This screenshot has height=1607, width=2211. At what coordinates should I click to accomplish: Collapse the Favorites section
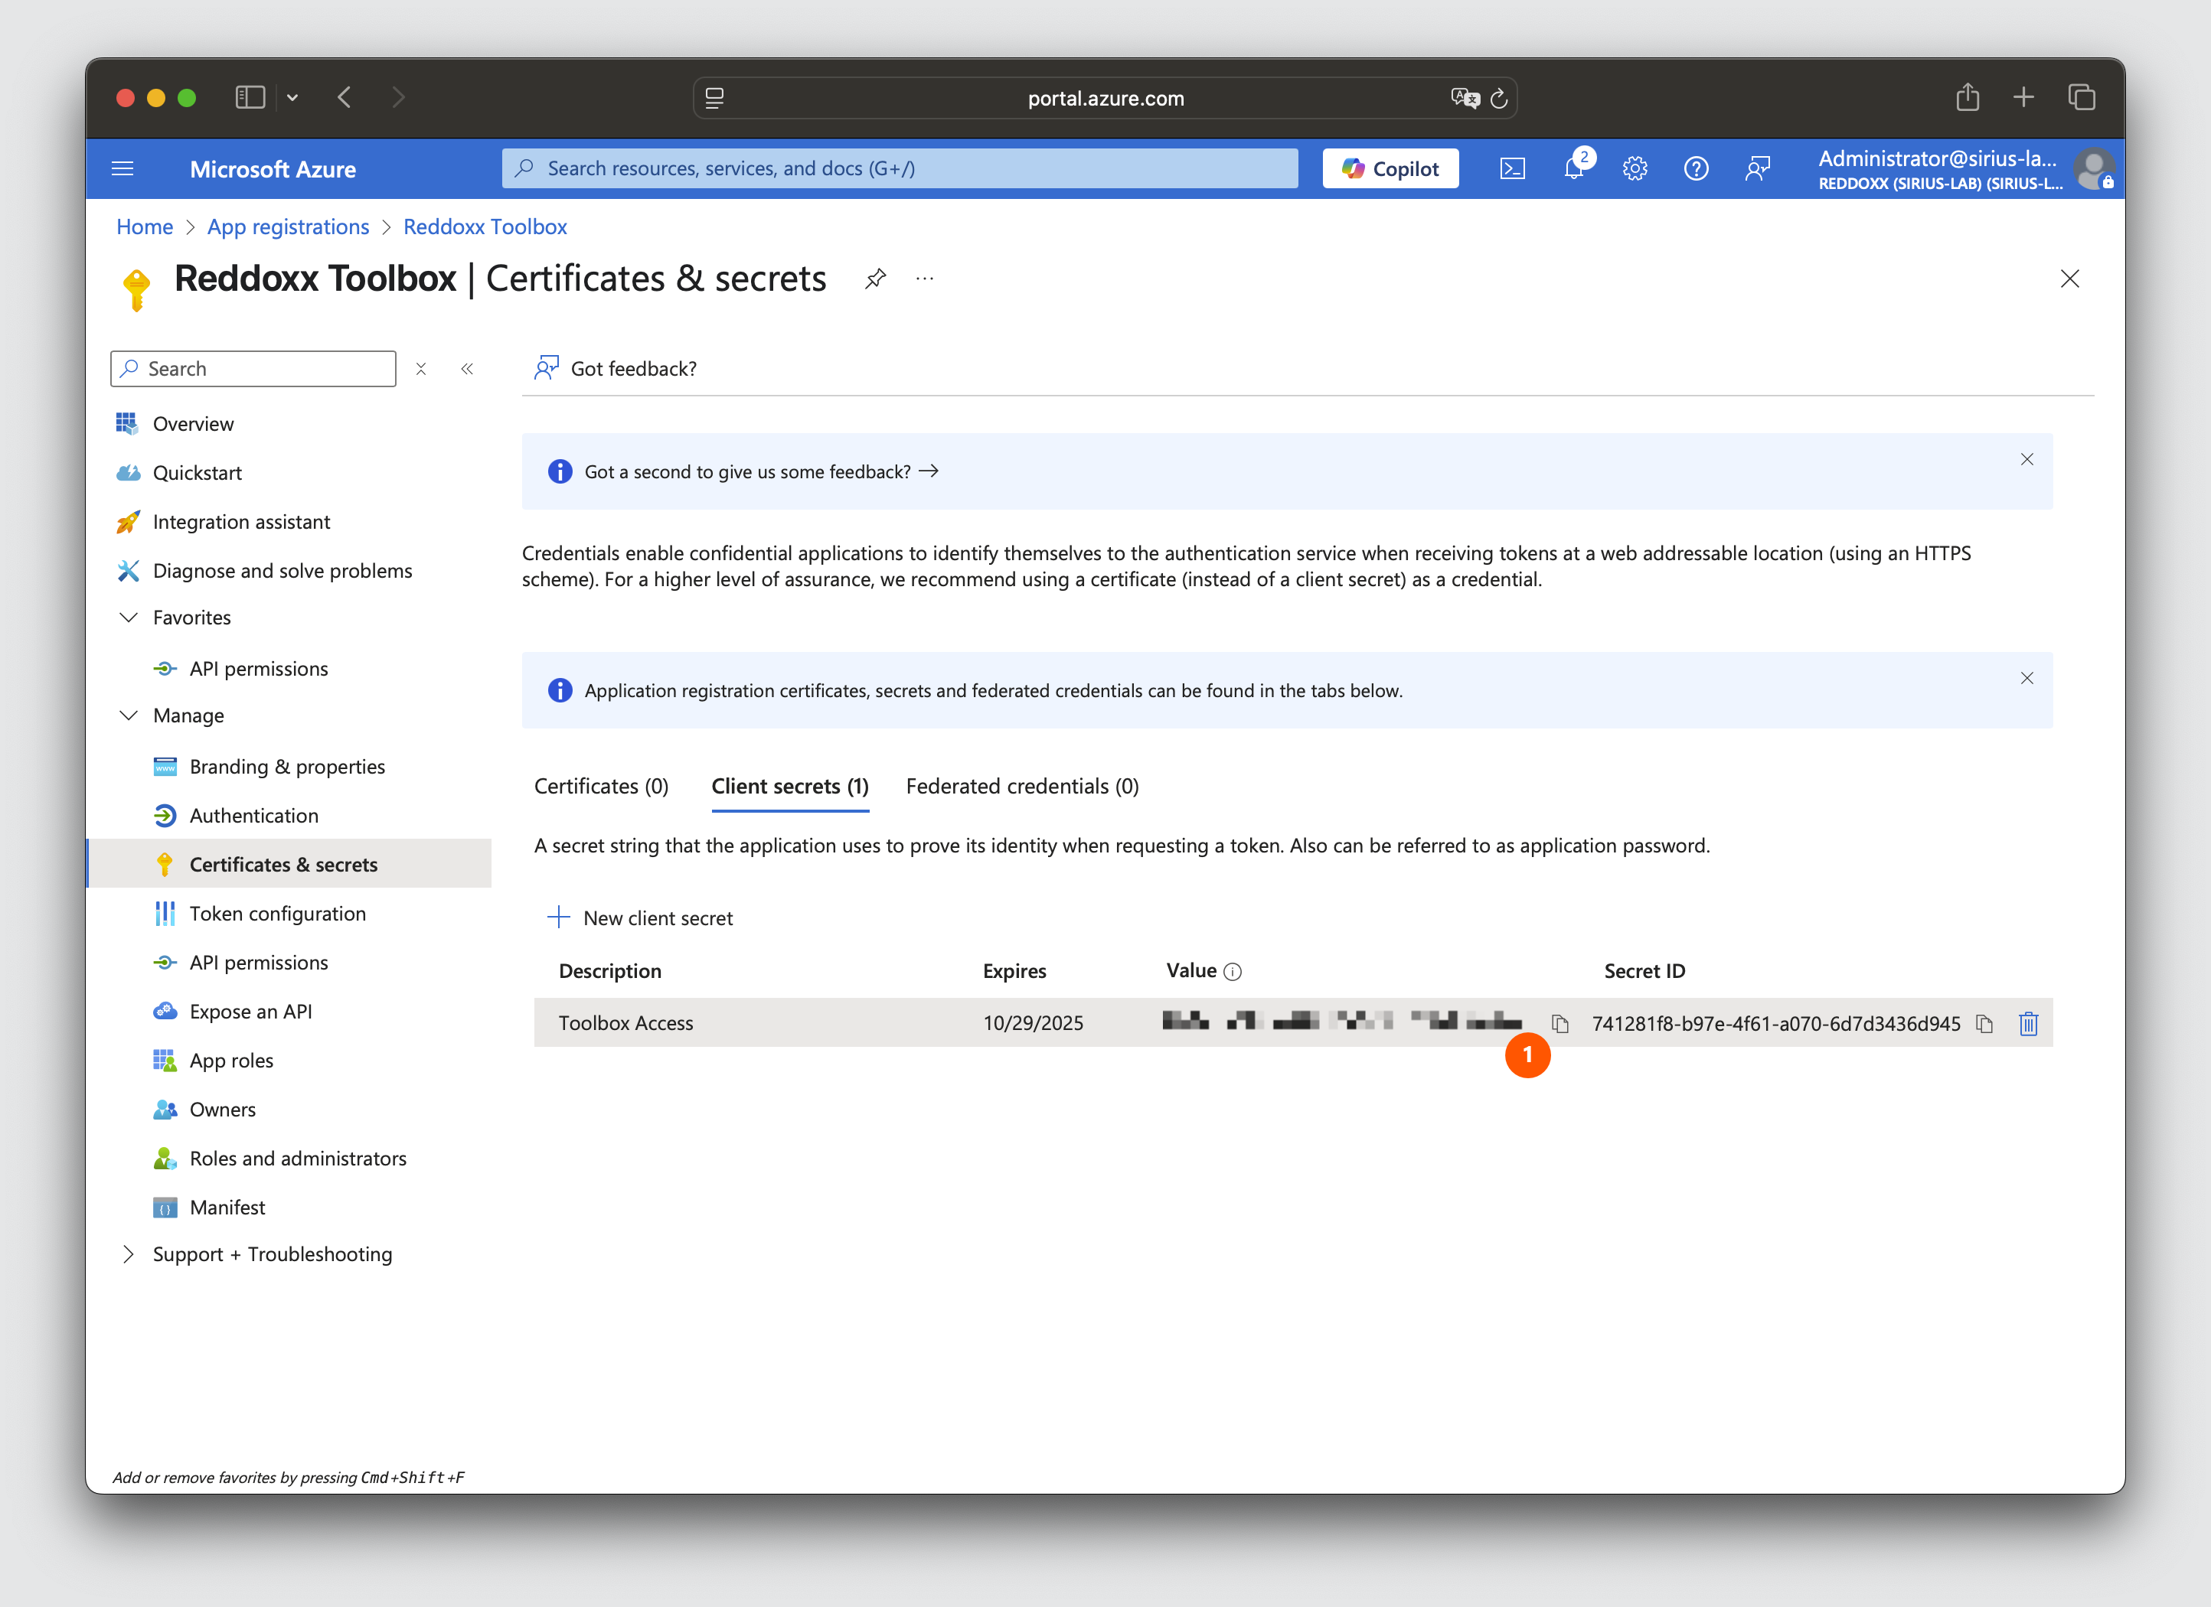point(128,618)
